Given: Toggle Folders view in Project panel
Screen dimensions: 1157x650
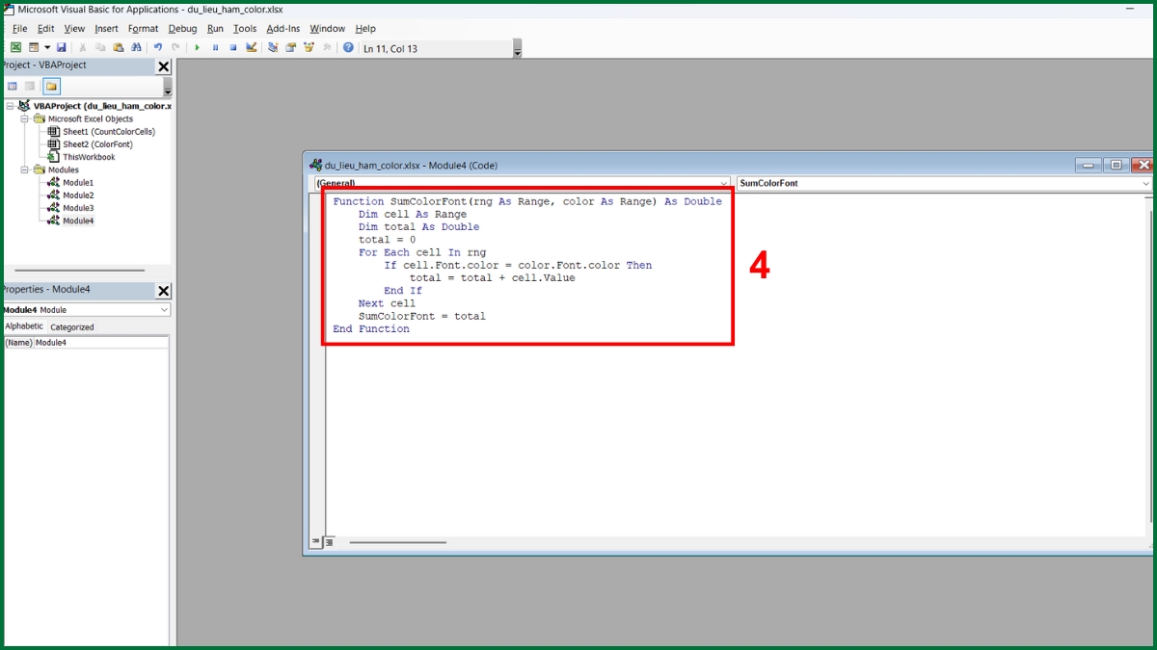Looking at the screenshot, I should 51,87.
